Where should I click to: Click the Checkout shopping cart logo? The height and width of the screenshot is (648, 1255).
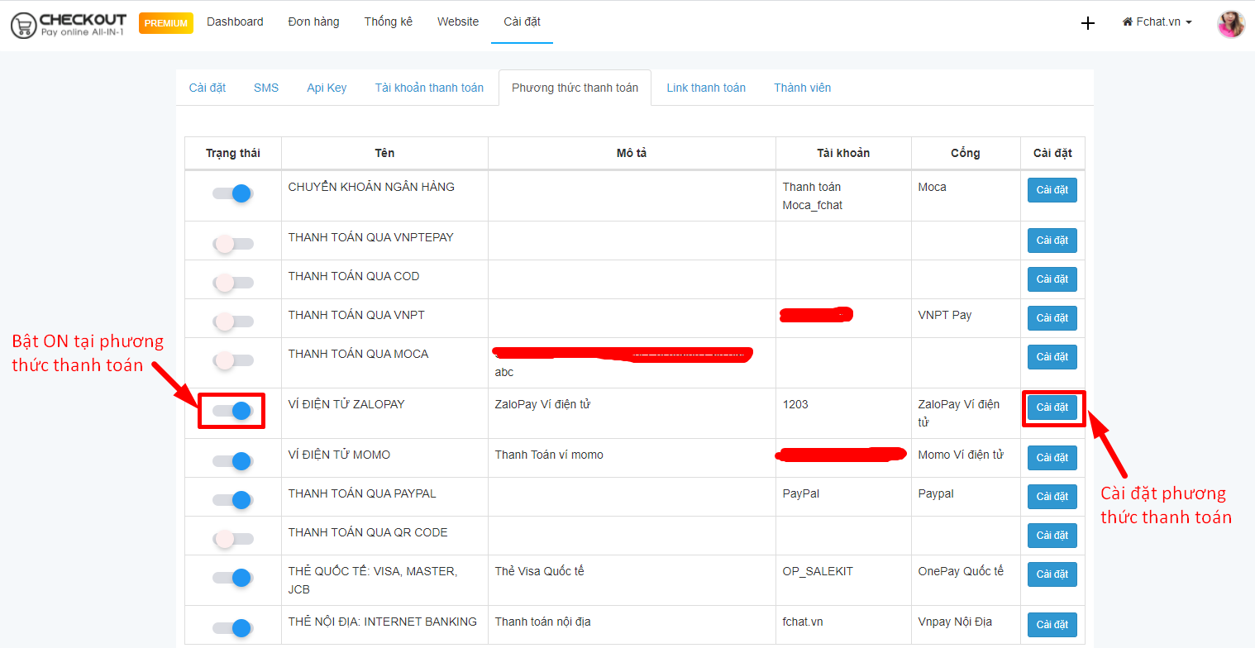69,25
